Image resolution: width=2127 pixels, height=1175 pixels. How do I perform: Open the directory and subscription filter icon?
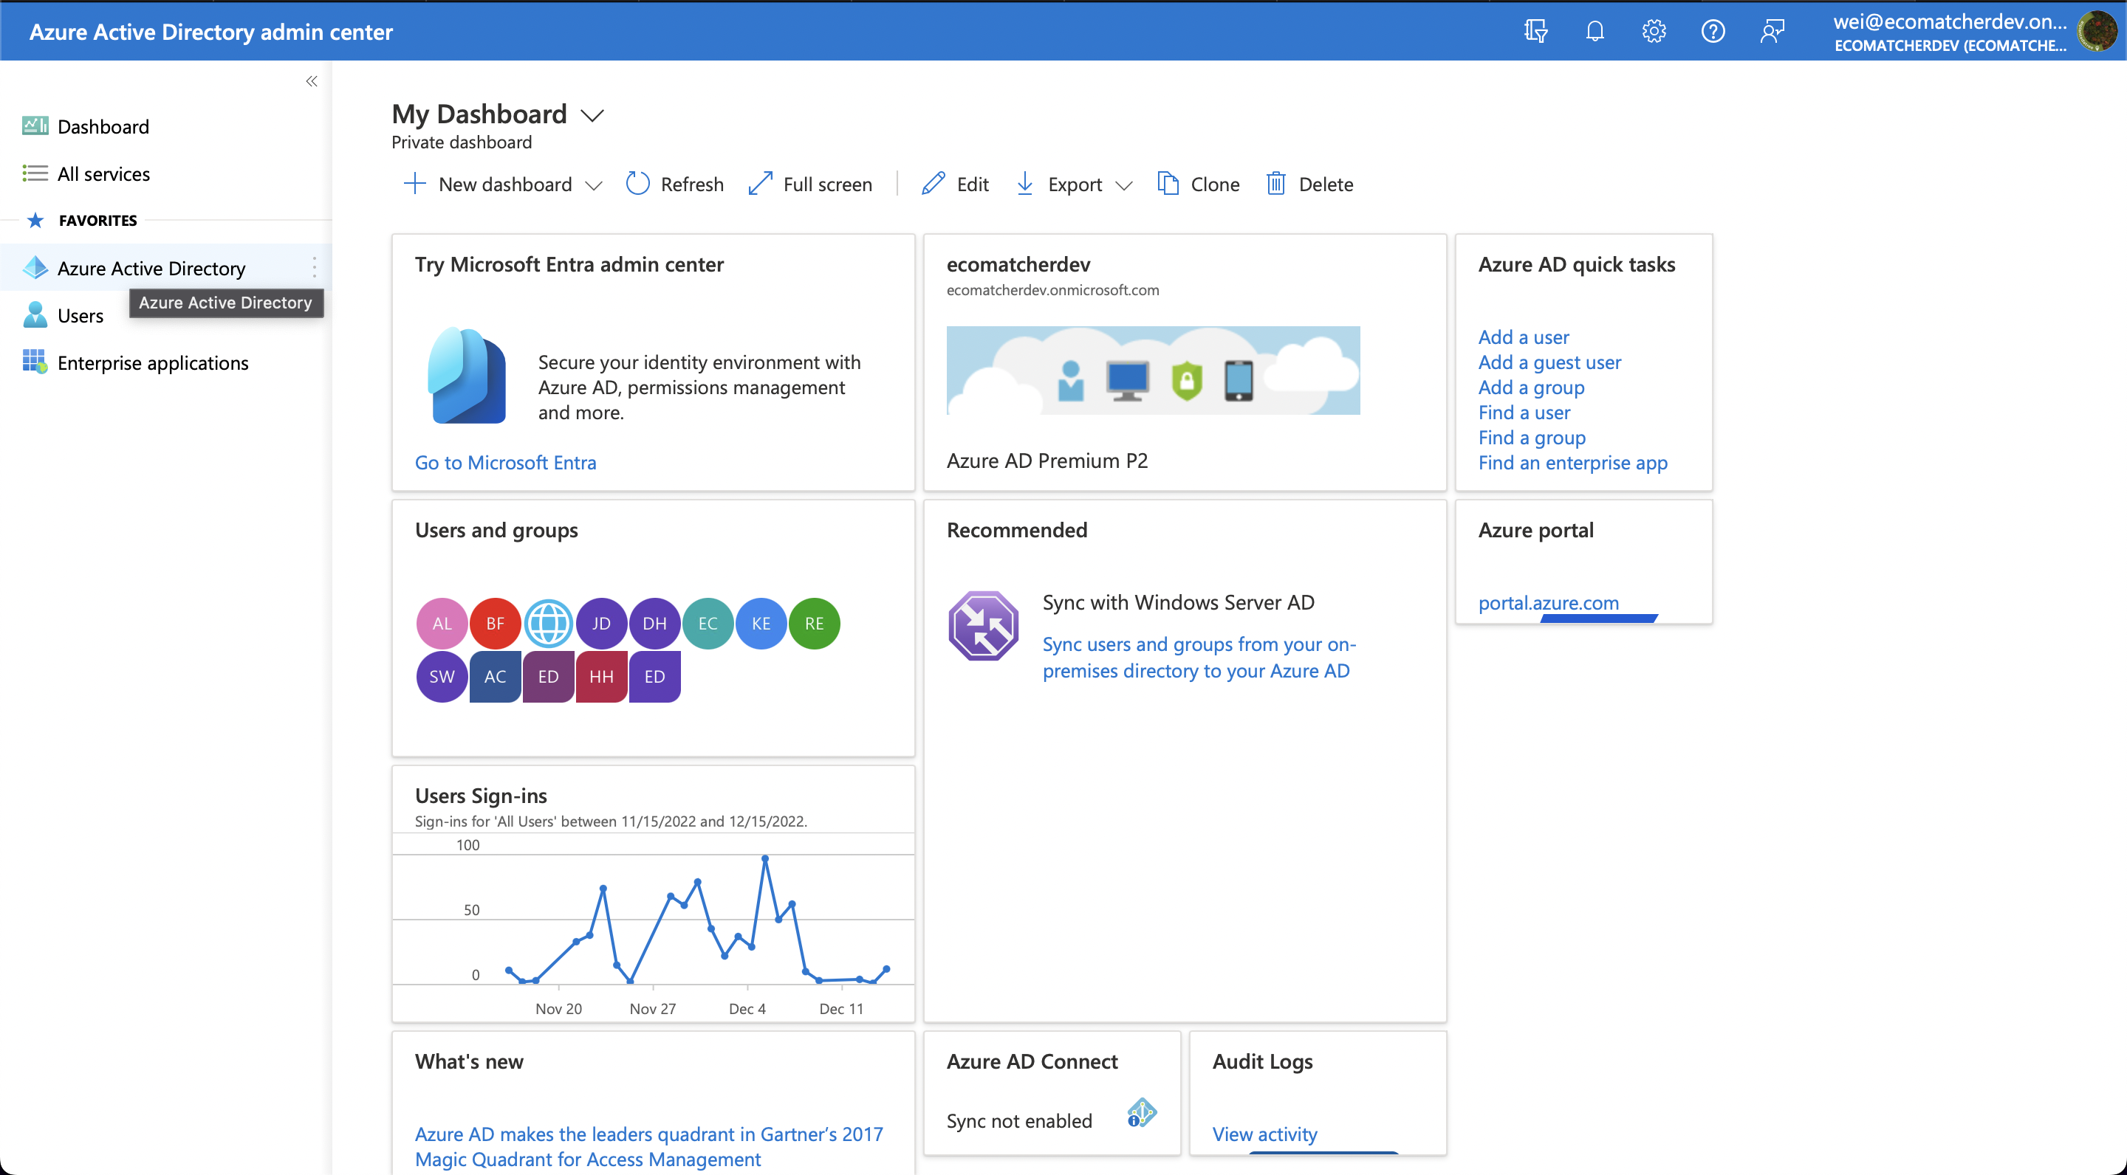(1535, 31)
